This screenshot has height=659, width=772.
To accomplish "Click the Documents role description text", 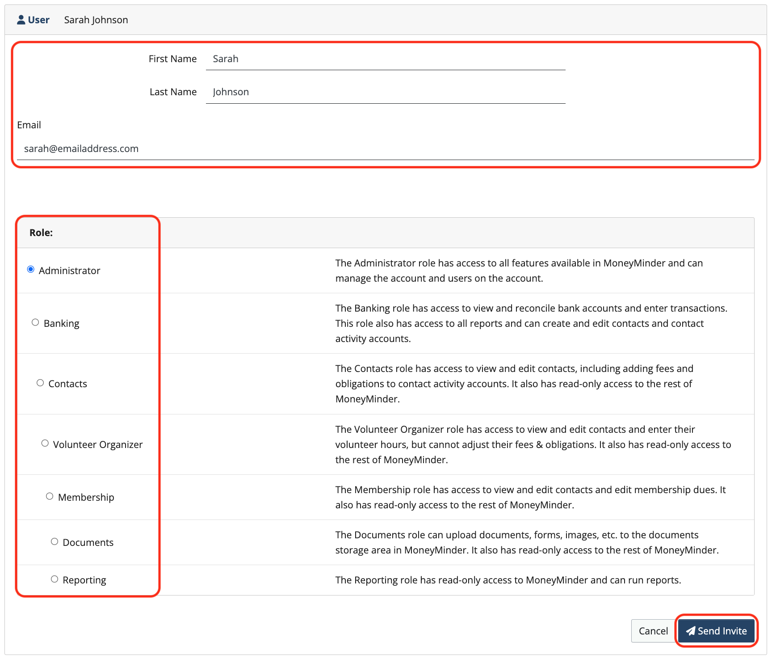I will pos(527,542).
